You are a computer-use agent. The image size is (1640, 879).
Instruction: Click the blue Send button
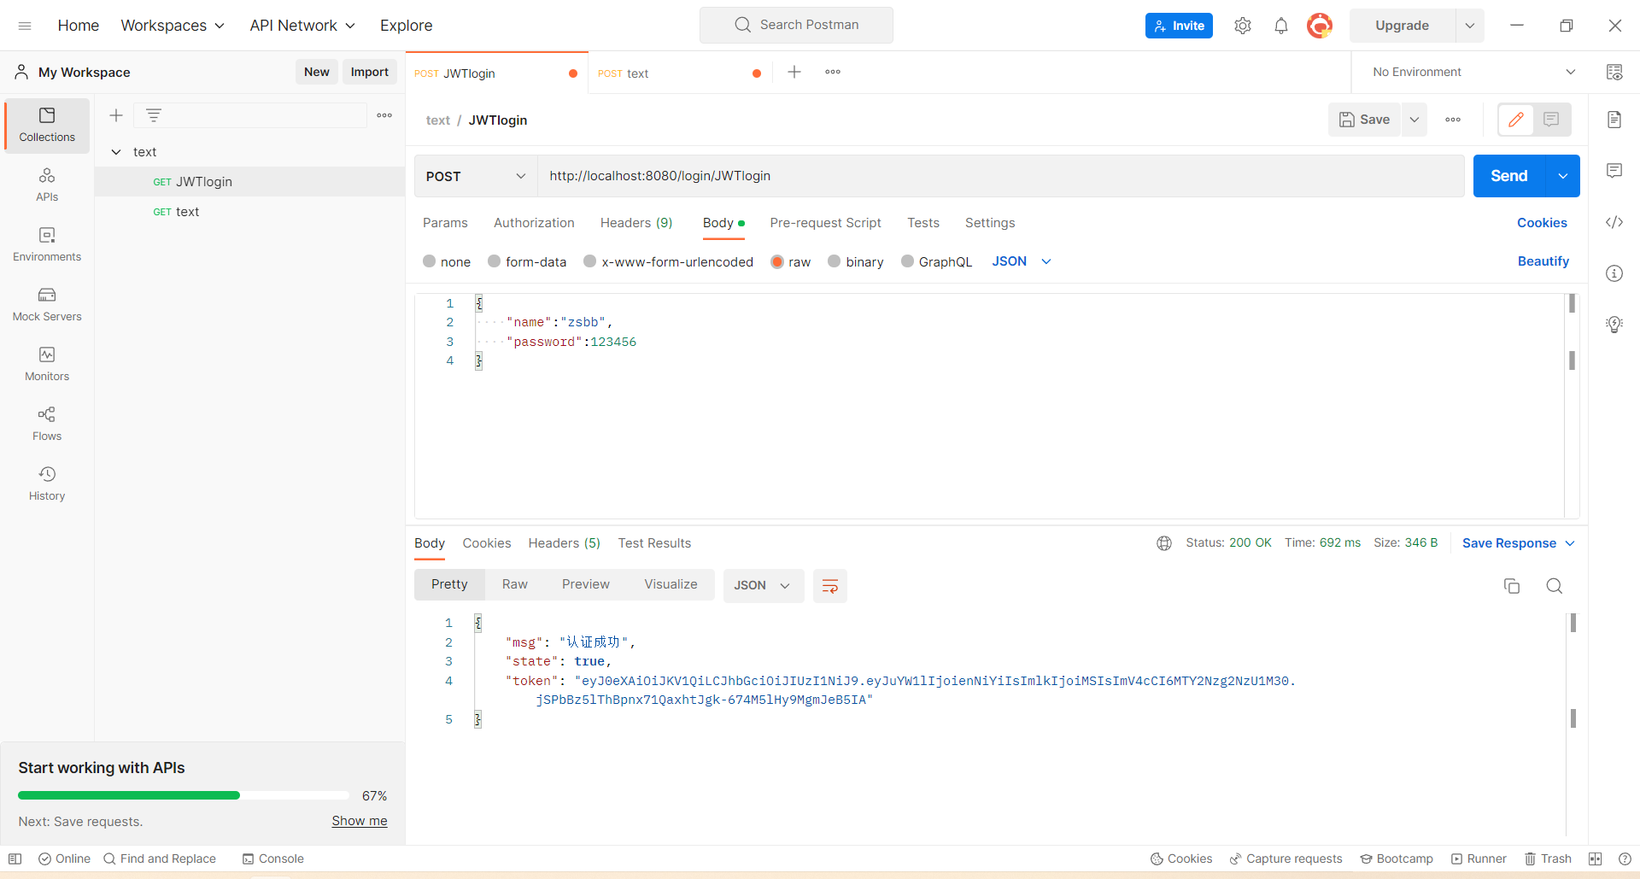tap(1509, 176)
